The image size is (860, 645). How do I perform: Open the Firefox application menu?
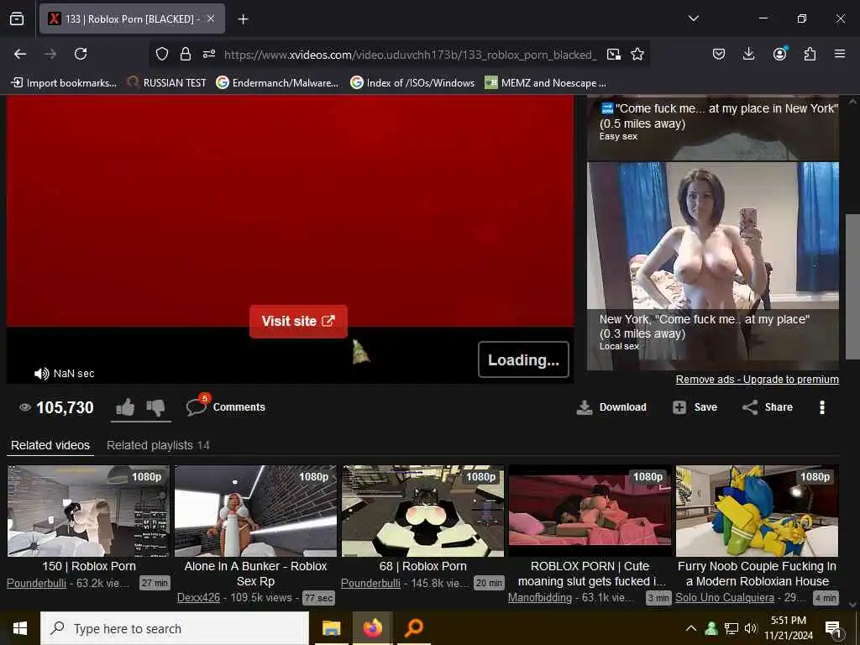pos(840,54)
